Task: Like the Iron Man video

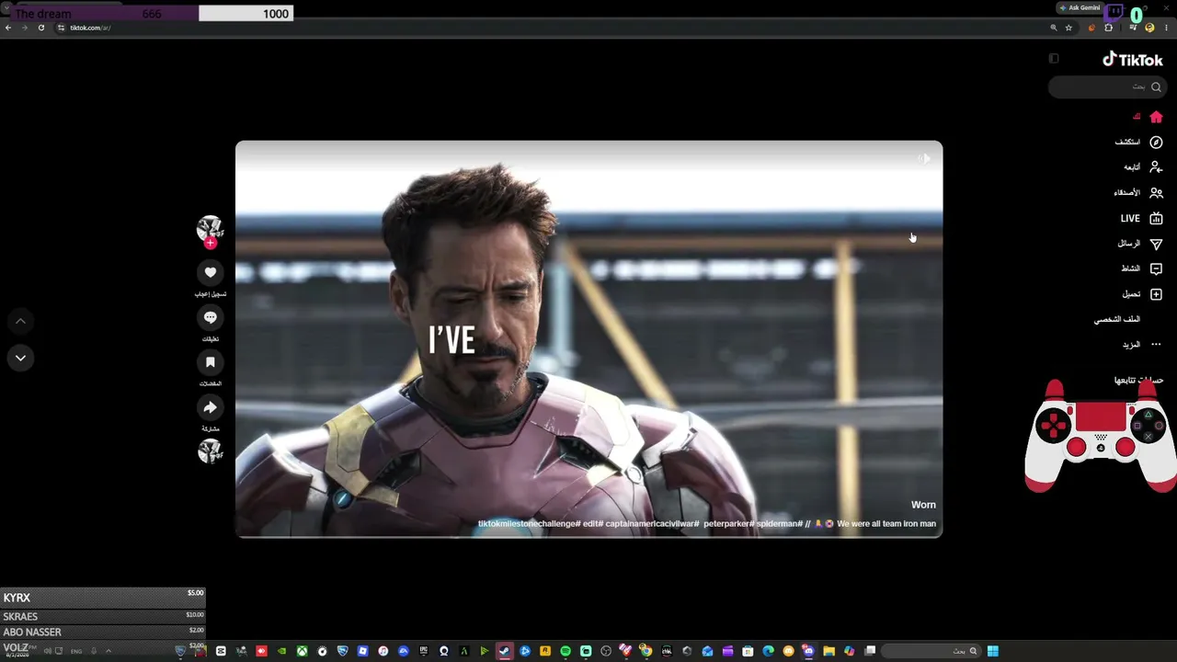Action: pyautogui.click(x=211, y=272)
